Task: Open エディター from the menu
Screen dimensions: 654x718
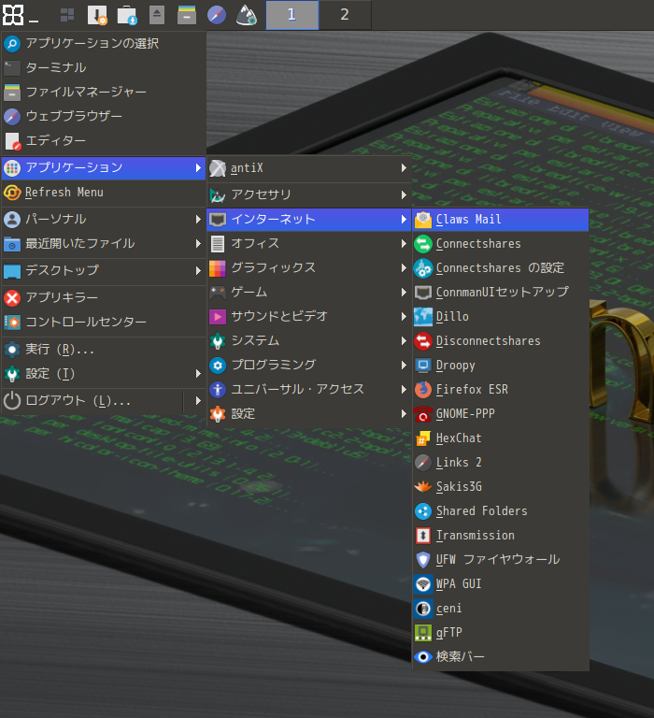Action: point(104,141)
